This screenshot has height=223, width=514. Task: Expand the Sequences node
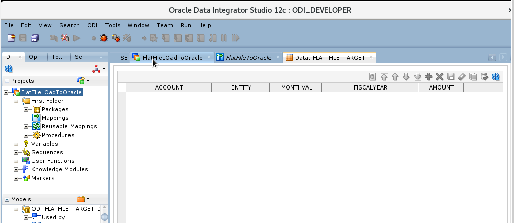click(16, 153)
